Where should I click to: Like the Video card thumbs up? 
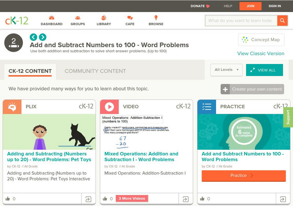click(105, 199)
